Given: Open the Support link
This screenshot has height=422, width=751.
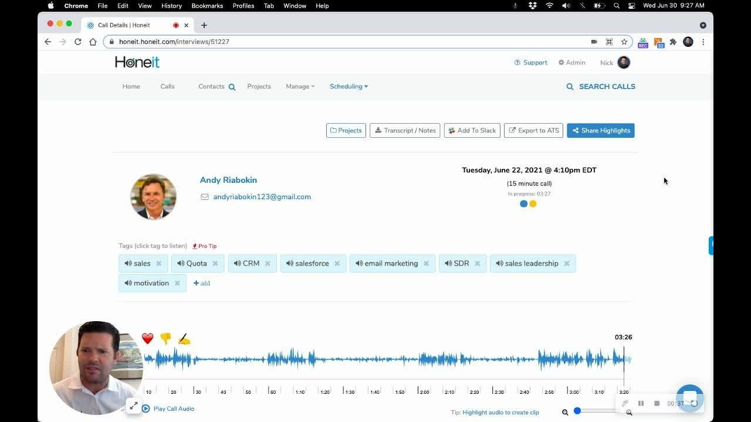Looking at the screenshot, I should click(530, 63).
